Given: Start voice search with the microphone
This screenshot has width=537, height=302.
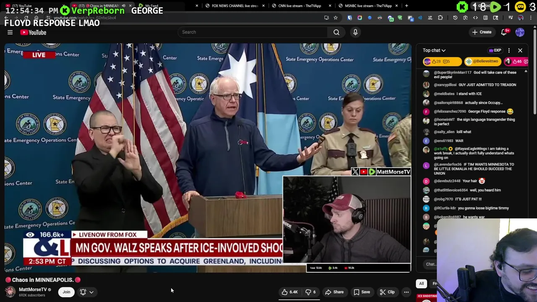Looking at the screenshot, I should [355, 32].
